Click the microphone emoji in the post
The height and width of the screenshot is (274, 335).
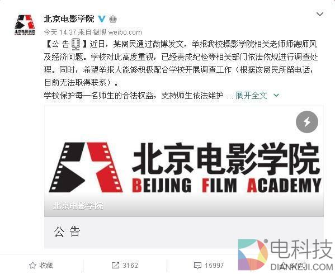[x=76, y=44]
